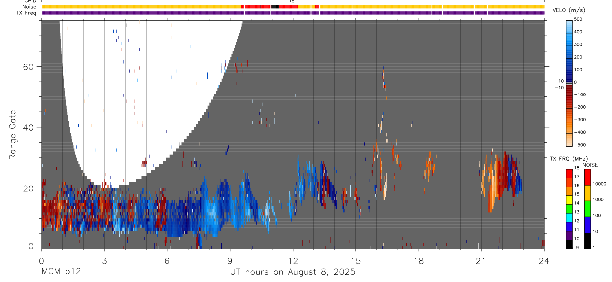The width and height of the screenshot is (612, 282).
Task: Click the '1000' label on noise scale
Action: [x=598, y=200]
